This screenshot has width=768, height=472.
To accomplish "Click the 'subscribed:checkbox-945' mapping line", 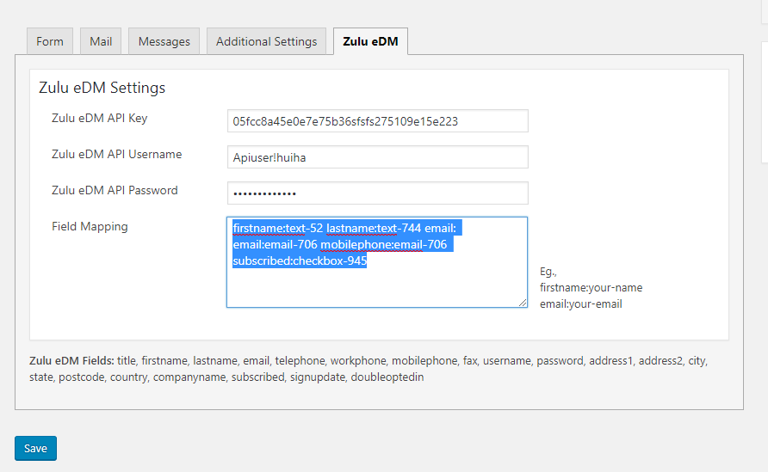I will coord(300,261).
